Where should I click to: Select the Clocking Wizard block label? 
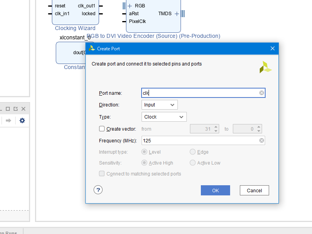coord(75,28)
